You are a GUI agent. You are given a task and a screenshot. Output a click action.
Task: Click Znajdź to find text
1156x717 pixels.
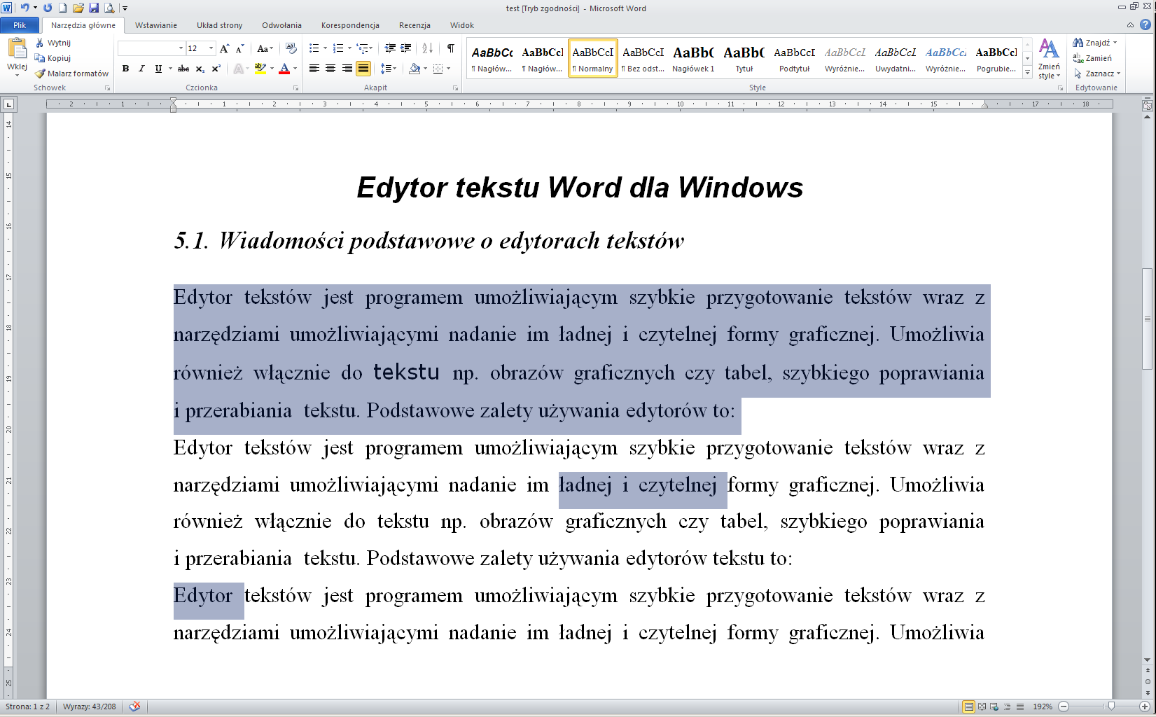(1096, 43)
